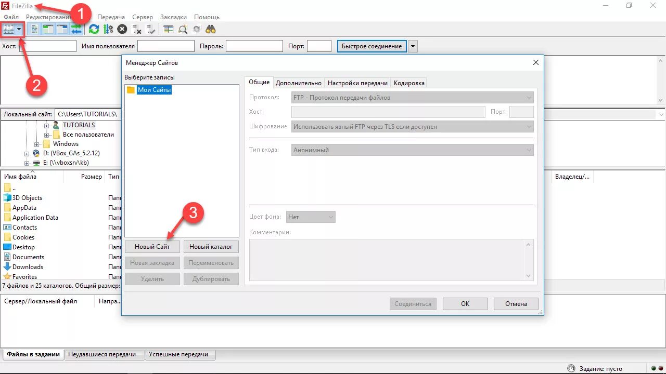The width and height of the screenshot is (666, 374).
Task: Click OK in the Site Manager dialog
Action: point(465,304)
